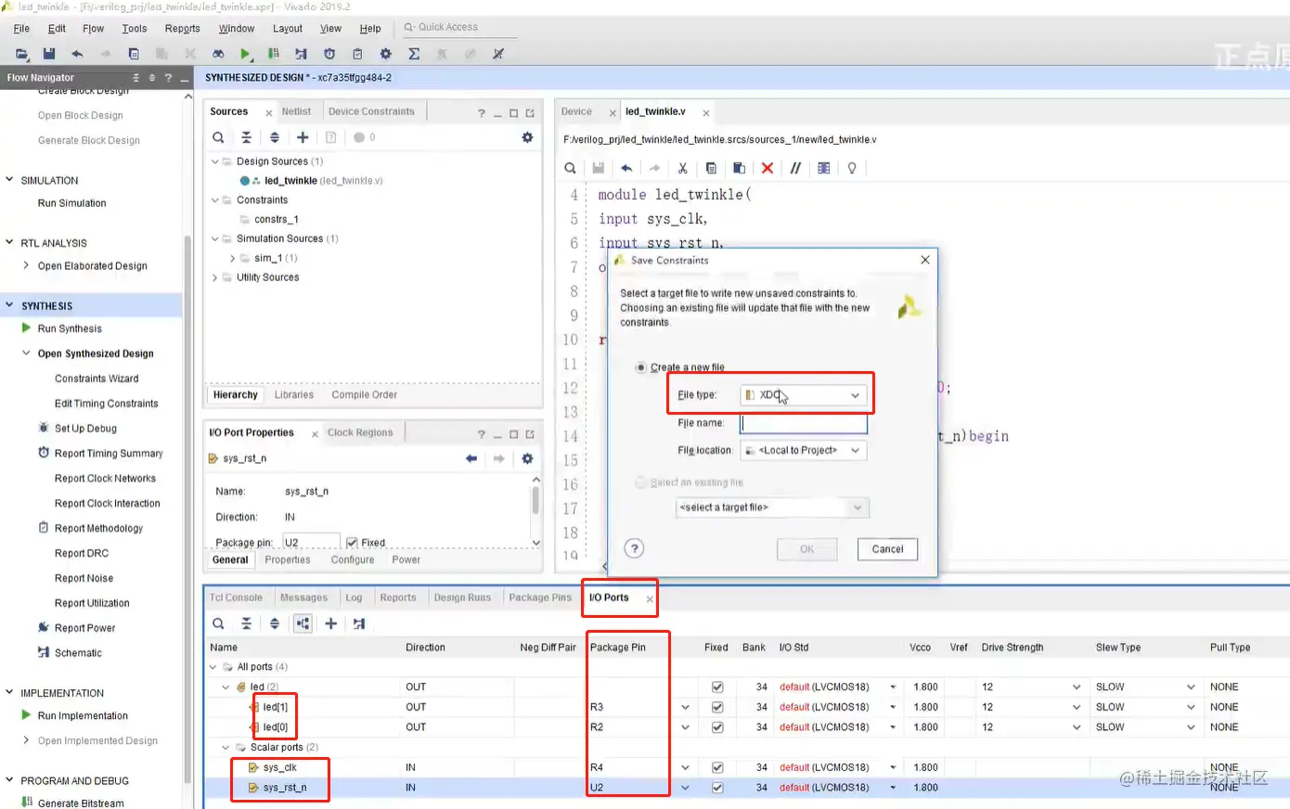Click Run Simulation in Flow Navigator

(71, 203)
